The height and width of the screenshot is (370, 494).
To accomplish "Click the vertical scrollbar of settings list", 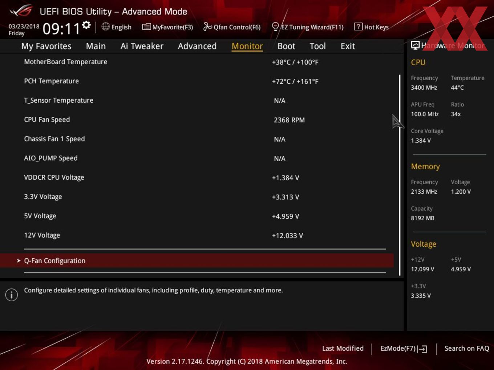I will (400, 175).
